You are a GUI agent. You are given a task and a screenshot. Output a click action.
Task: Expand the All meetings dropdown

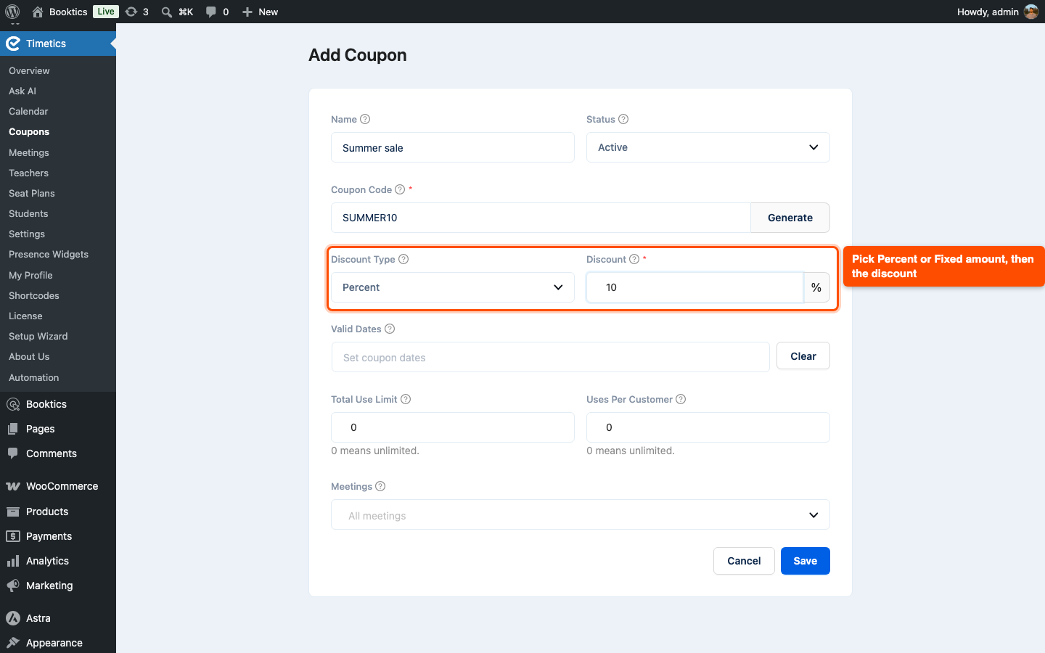[581, 515]
